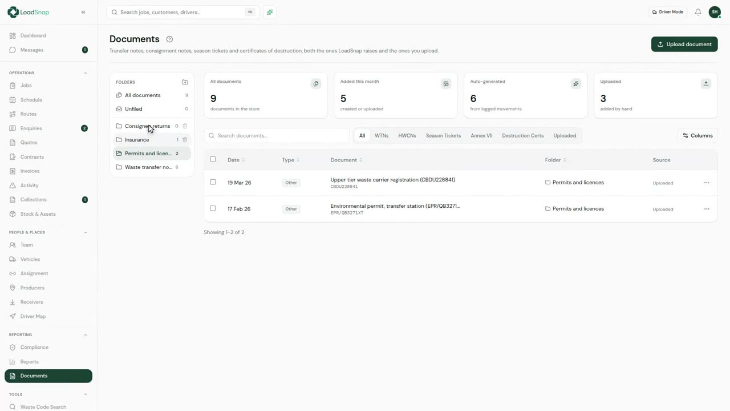Collapse the Reporting sidebar section
The height and width of the screenshot is (411, 730).
(x=86, y=335)
